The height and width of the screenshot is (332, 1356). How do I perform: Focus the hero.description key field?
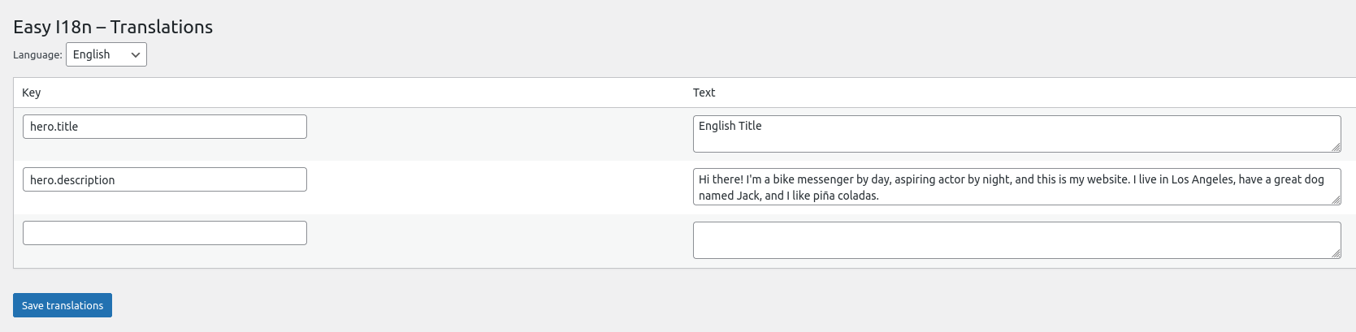pyautogui.click(x=164, y=179)
